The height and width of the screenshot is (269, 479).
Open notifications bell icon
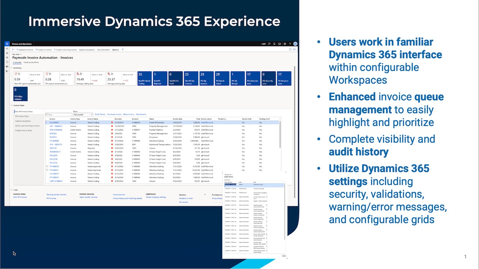tap(274, 44)
